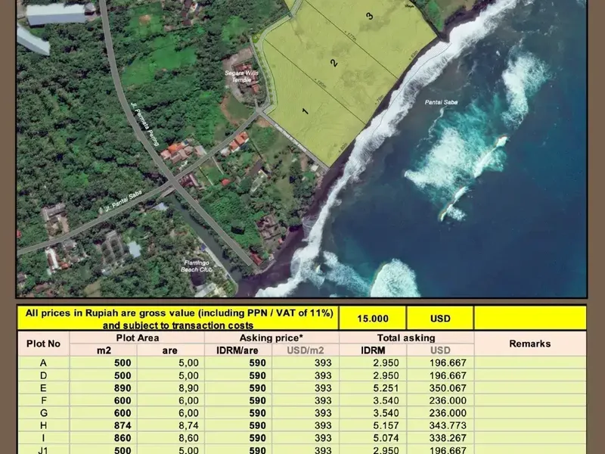
Task: Click the Pantai Saba beach label
Action: click(441, 102)
